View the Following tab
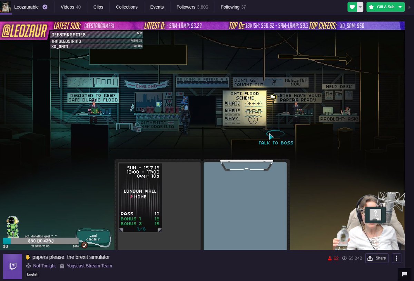 [234, 7]
